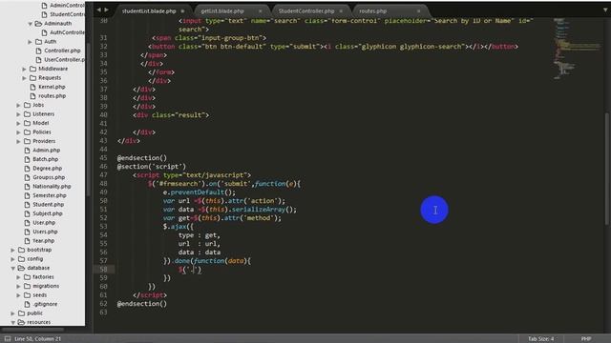Expand the Model folder arrow
This screenshot has height=343, width=611.
point(18,123)
